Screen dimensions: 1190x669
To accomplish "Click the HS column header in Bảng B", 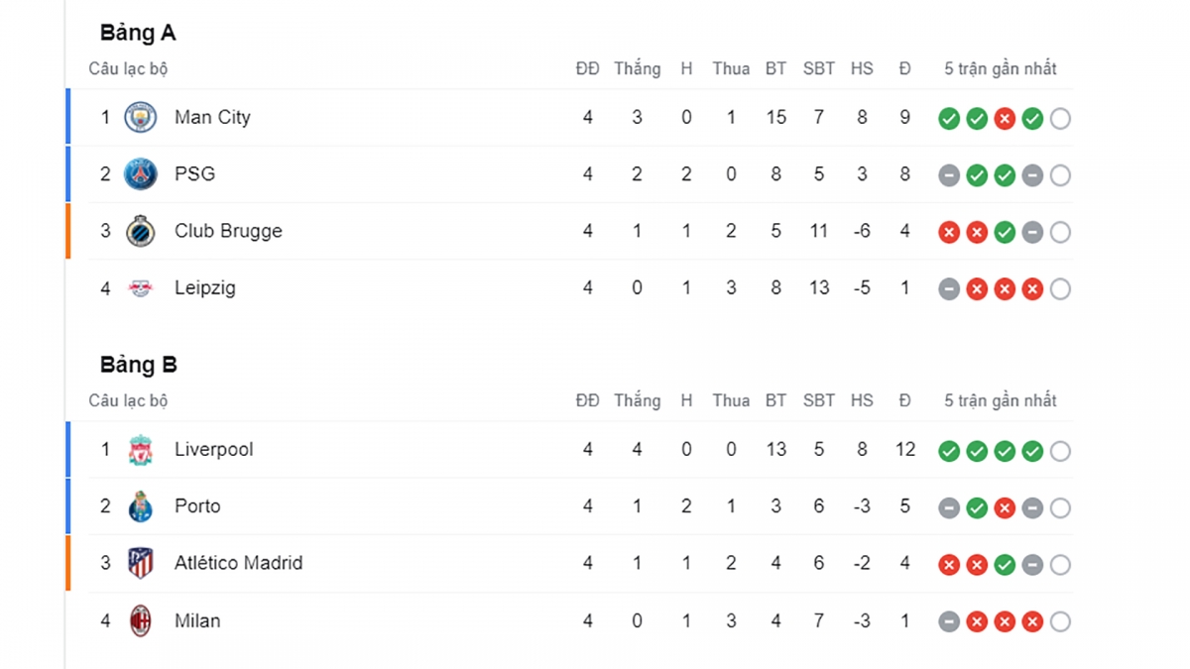I will [x=862, y=400].
